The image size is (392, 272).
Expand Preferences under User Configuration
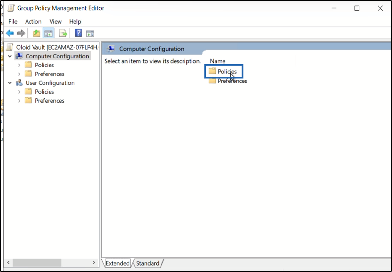coord(19,101)
